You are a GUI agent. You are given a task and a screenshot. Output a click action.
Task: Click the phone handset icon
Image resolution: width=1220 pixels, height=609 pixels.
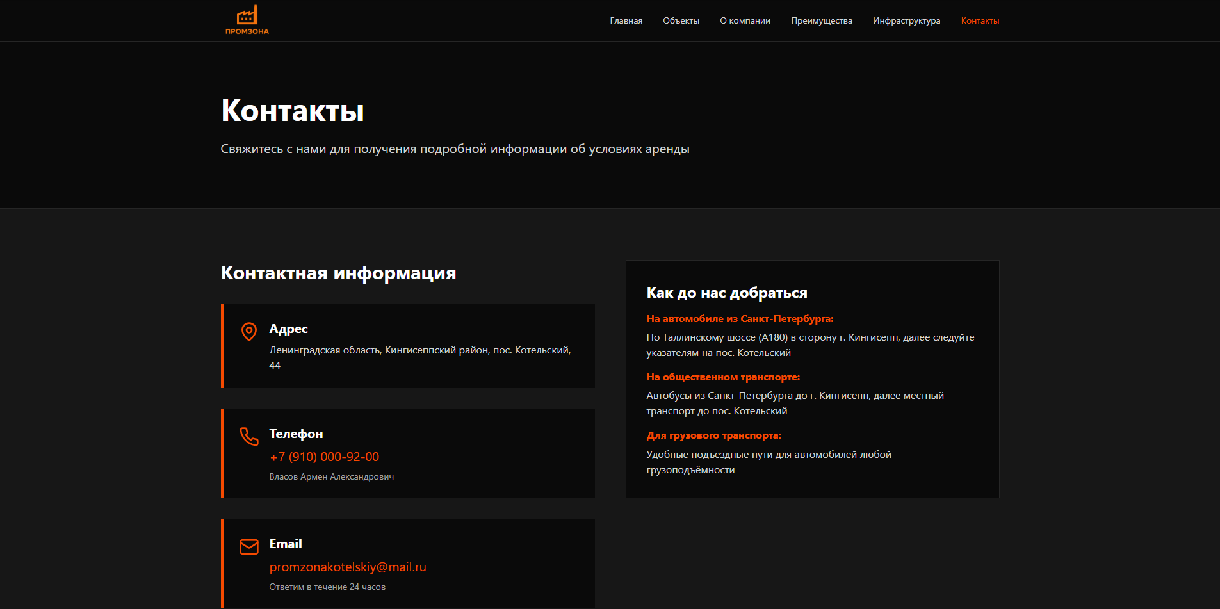pos(249,436)
